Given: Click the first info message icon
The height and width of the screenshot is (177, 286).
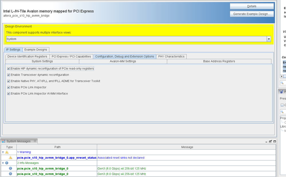Looking at the screenshot, I should tap(11, 168).
